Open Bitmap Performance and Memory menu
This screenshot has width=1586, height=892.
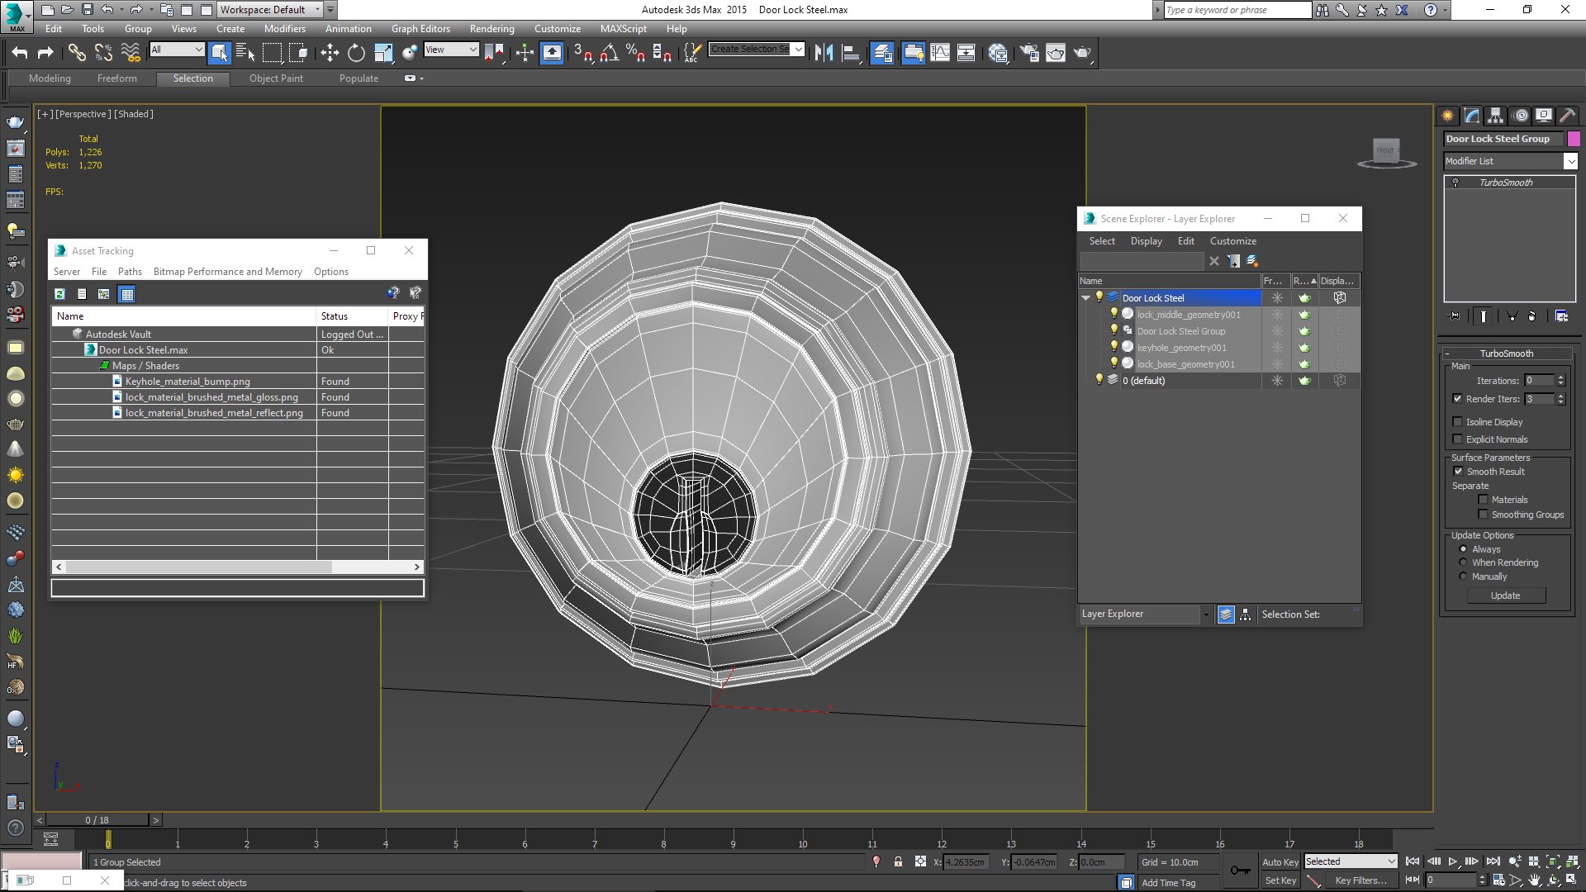click(x=227, y=272)
